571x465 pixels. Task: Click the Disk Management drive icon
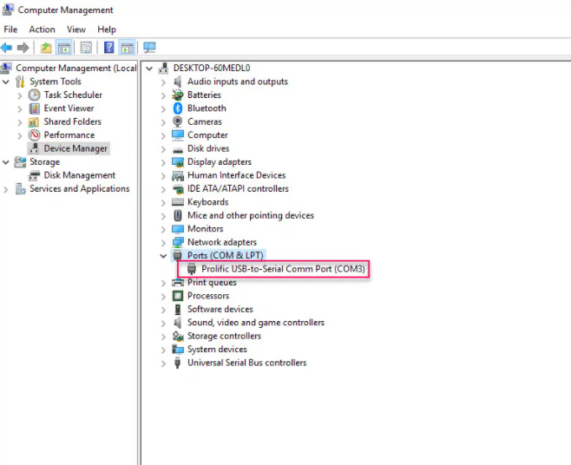click(34, 175)
